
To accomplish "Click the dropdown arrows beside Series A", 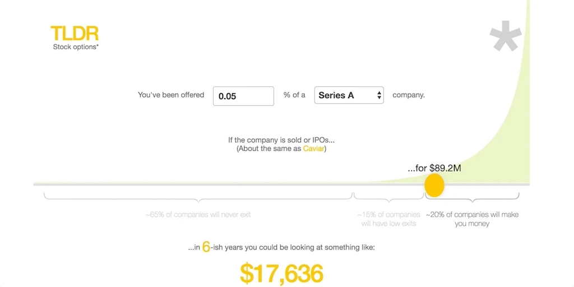I will (379, 95).
